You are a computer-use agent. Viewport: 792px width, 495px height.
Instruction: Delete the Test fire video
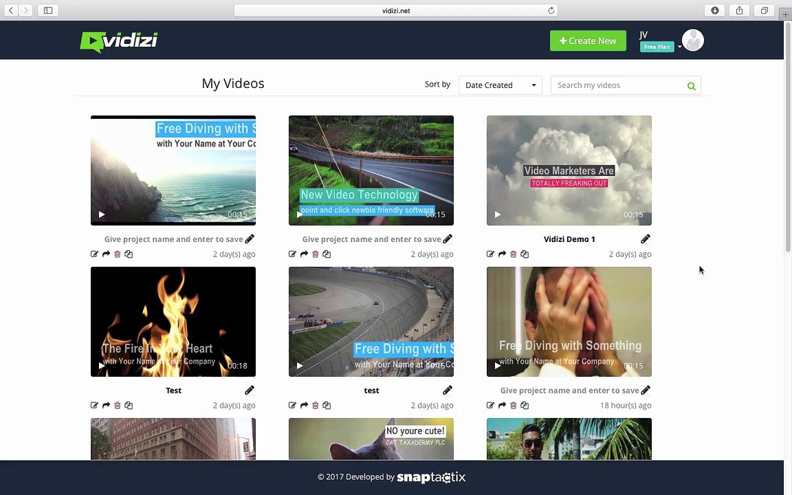pyautogui.click(x=117, y=405)
